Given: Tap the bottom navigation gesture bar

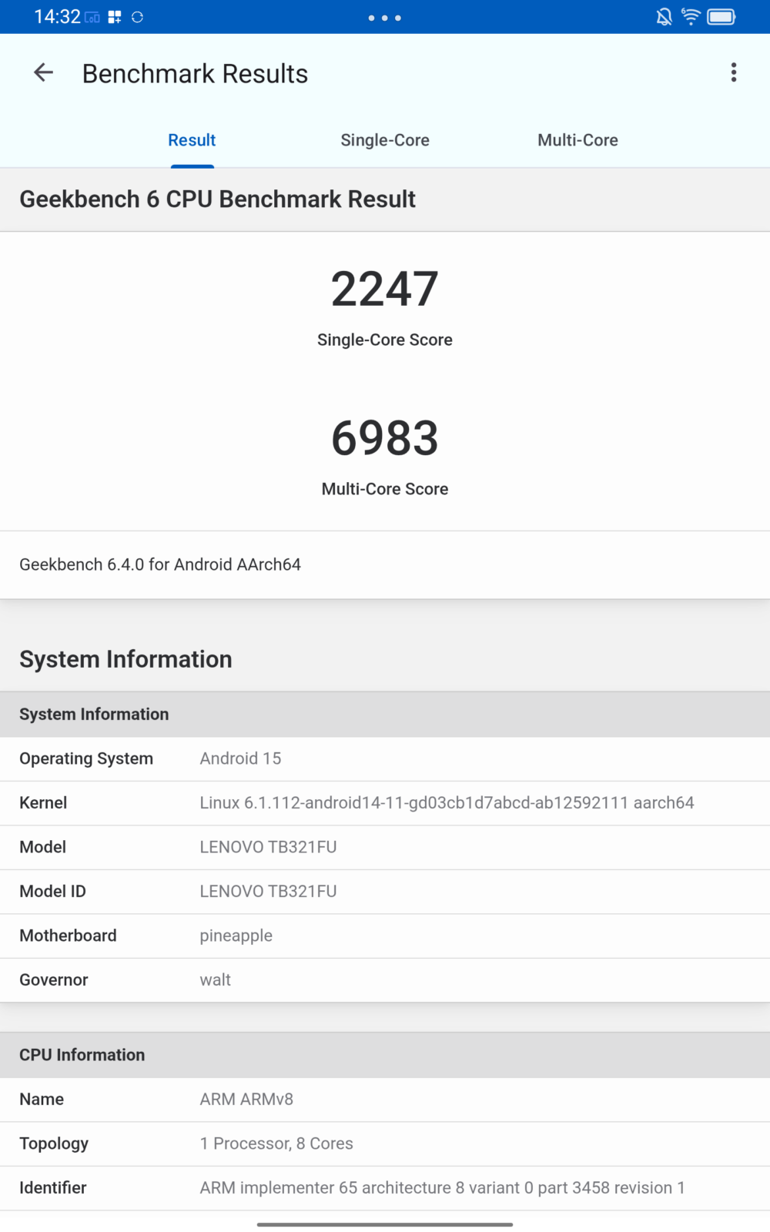Looking at the screenshot, I should pyautogui.click(x=385, y=1224).
